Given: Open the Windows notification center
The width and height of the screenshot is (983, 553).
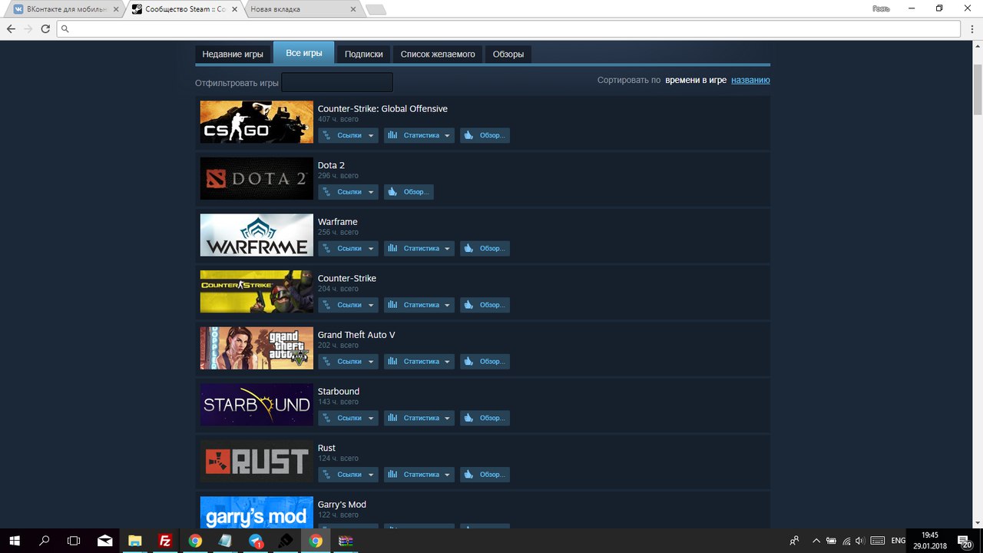Looking at the screenshot, I should 965,540.
